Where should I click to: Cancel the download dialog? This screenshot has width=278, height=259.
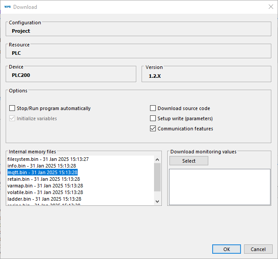(x=258, y=249)
